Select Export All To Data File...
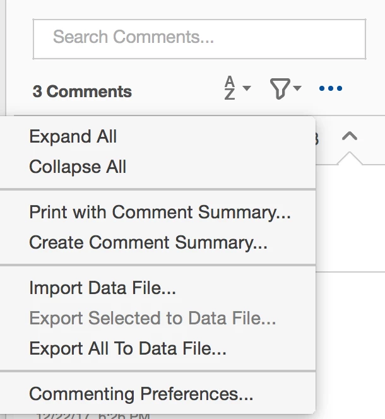Viewport: 385px width, 419px height. pos(127,348)
